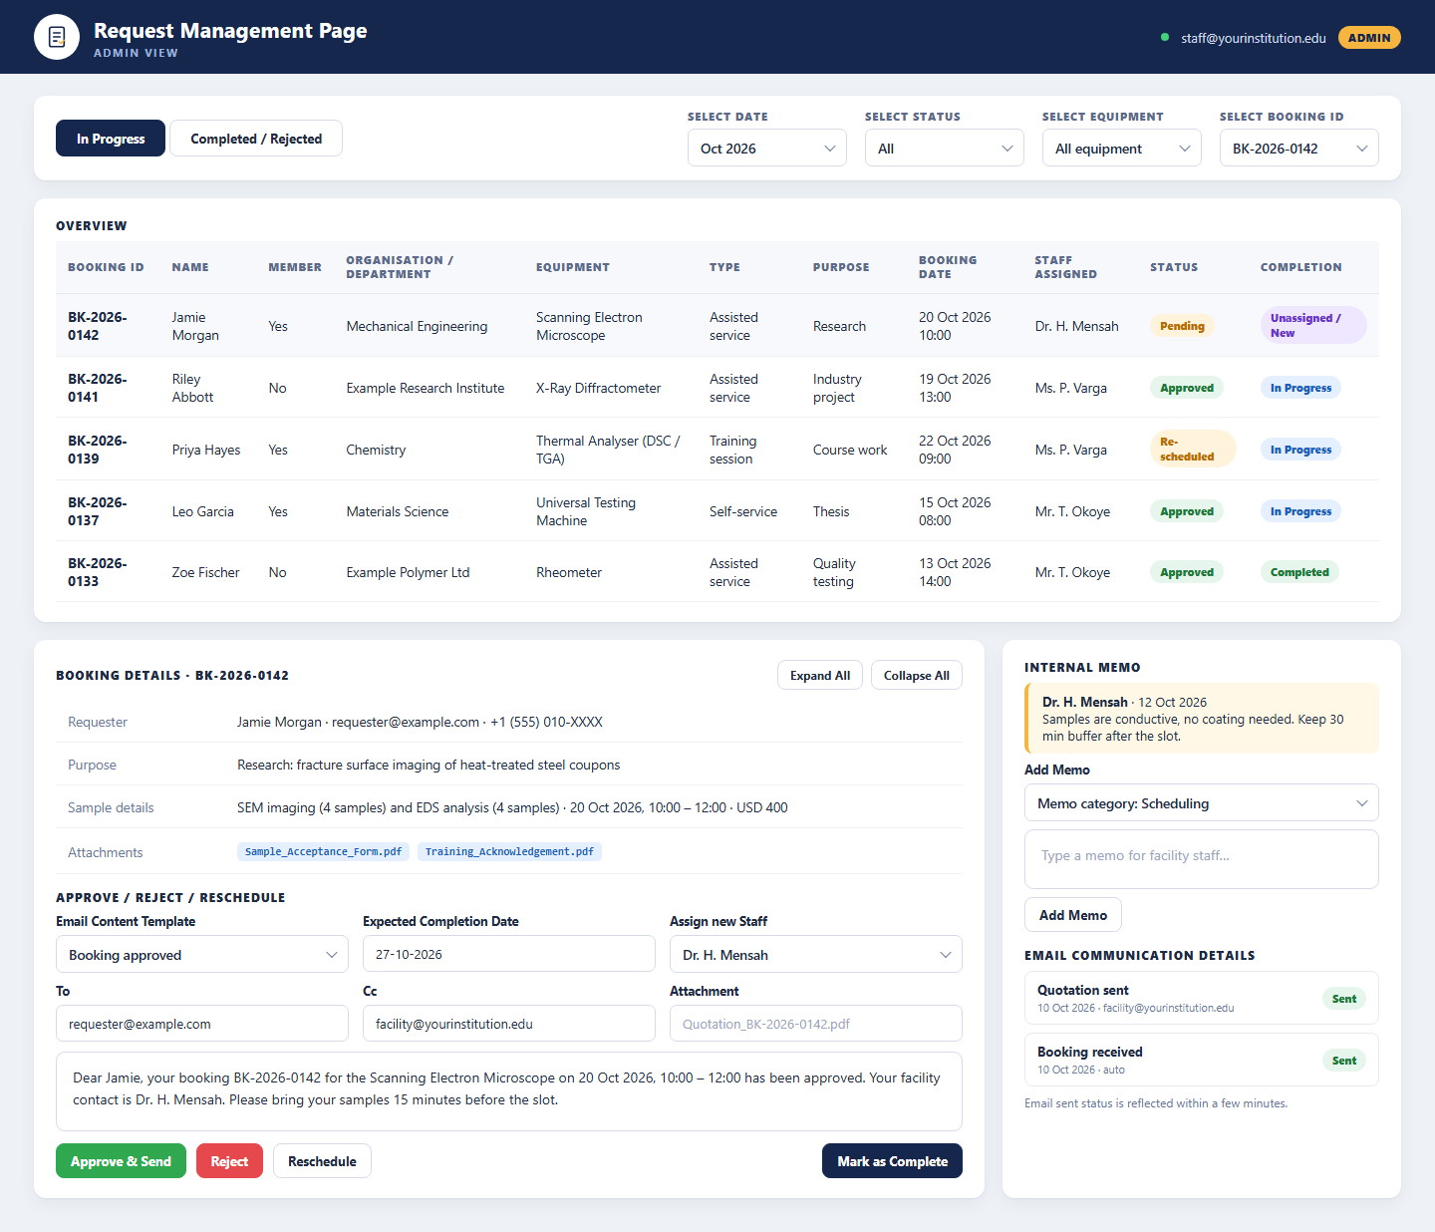1435x1232 pixels.
Task: Open the Email Content Template dropdown
Action: 202,955
